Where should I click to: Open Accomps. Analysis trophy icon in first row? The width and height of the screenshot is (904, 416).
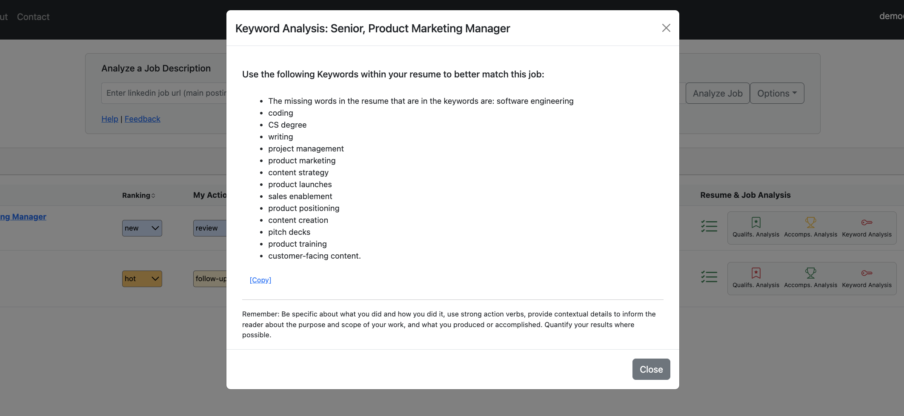tap(810, 222)
